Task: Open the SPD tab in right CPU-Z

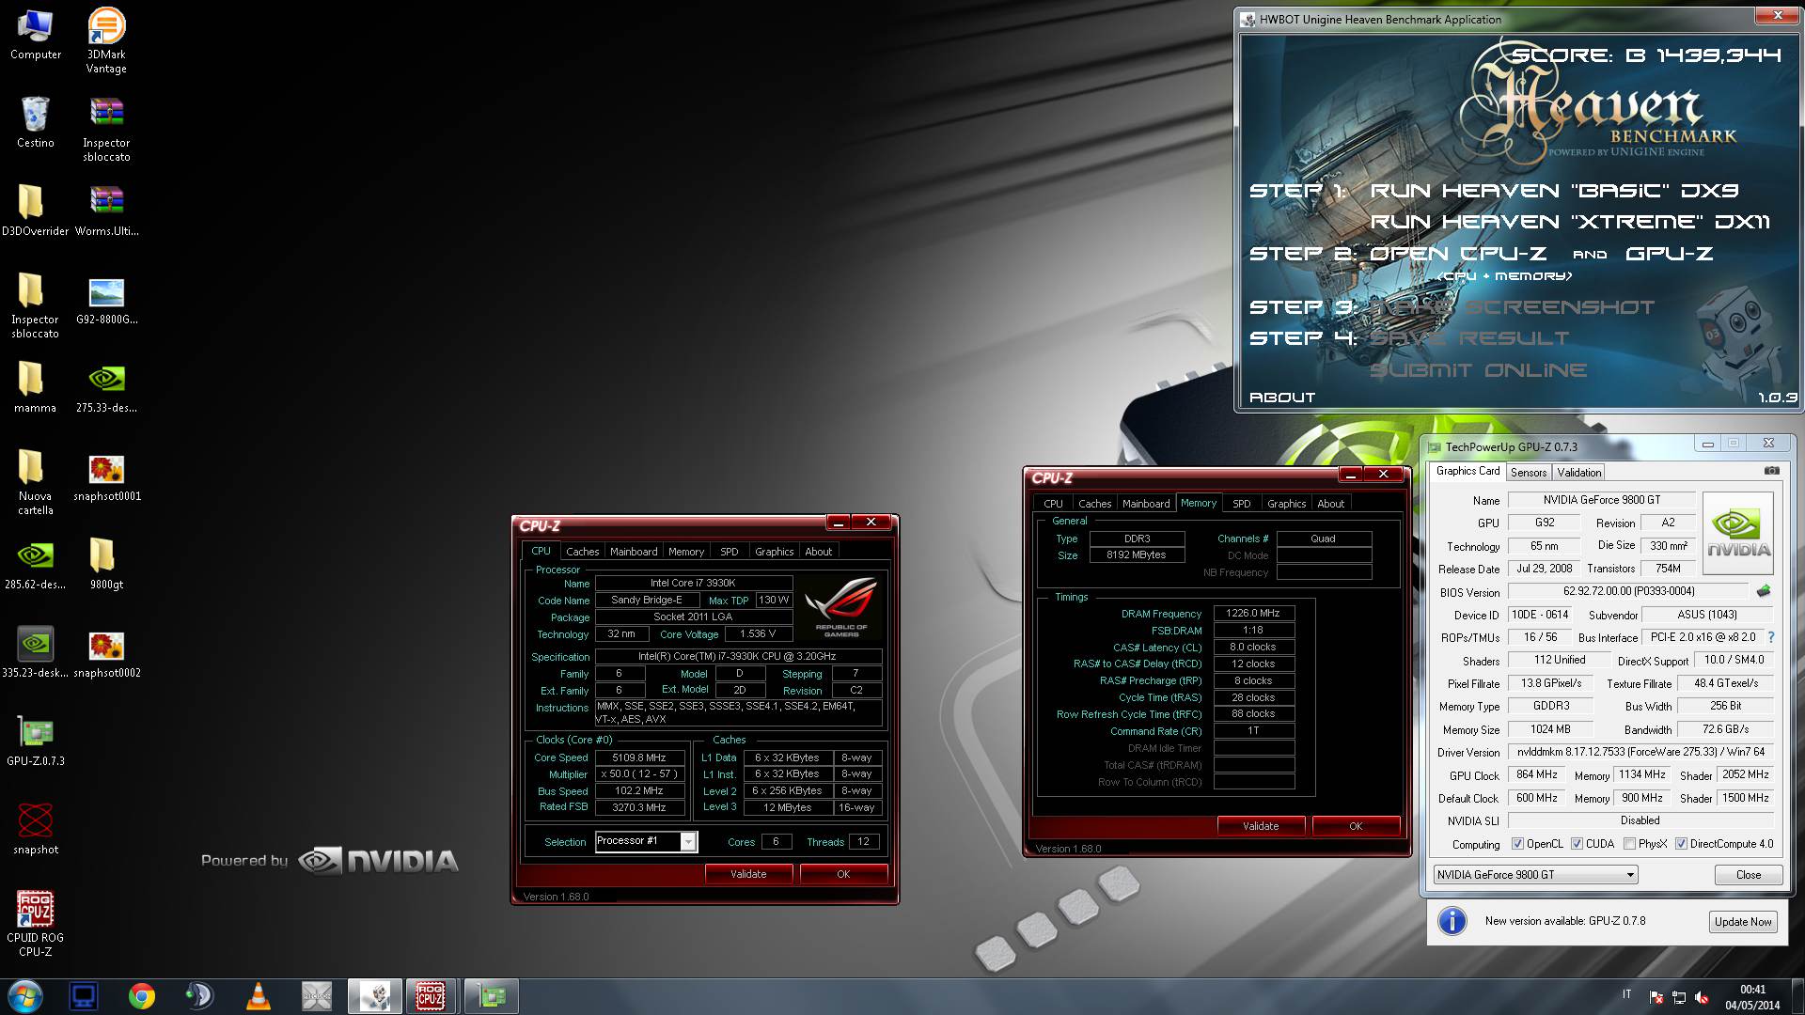Action: coord(1241,504)
